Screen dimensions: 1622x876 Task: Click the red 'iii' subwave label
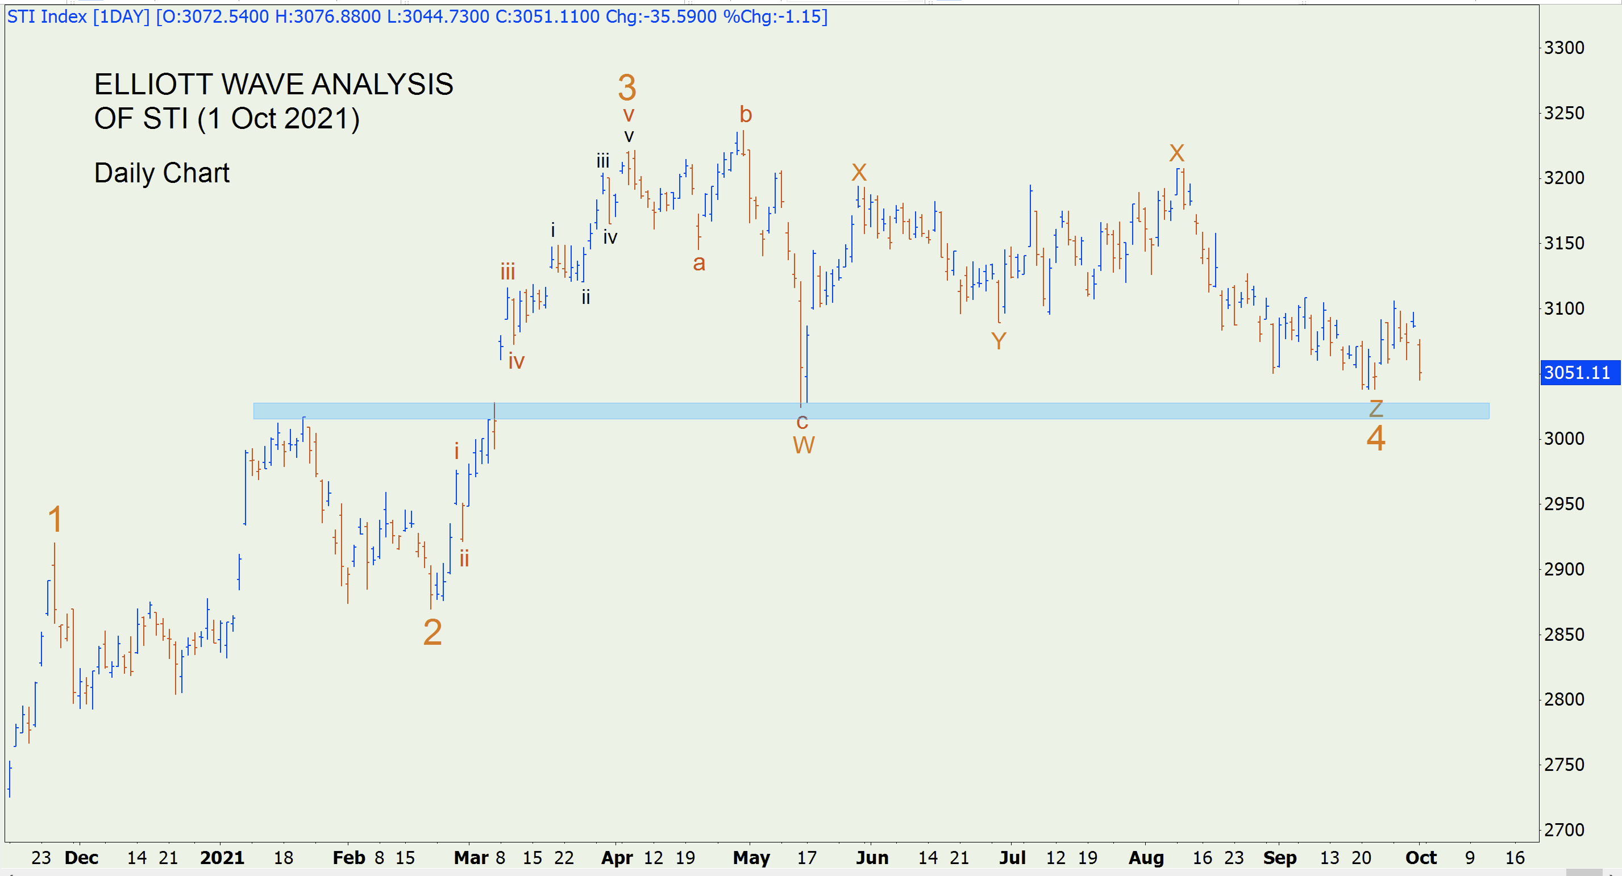click(x=508, y=272)
